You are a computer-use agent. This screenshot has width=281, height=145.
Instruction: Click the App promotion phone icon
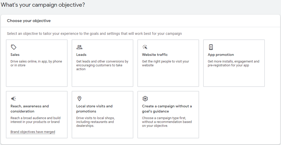[211, 47]
